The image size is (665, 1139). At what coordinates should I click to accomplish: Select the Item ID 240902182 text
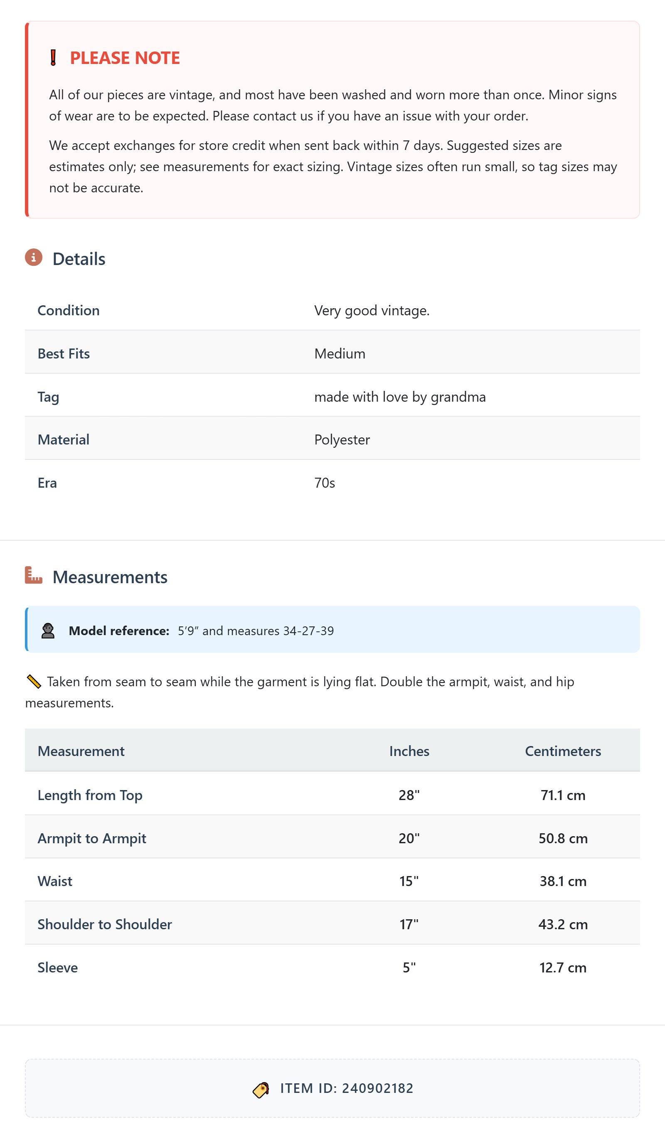pos(347,1088)
